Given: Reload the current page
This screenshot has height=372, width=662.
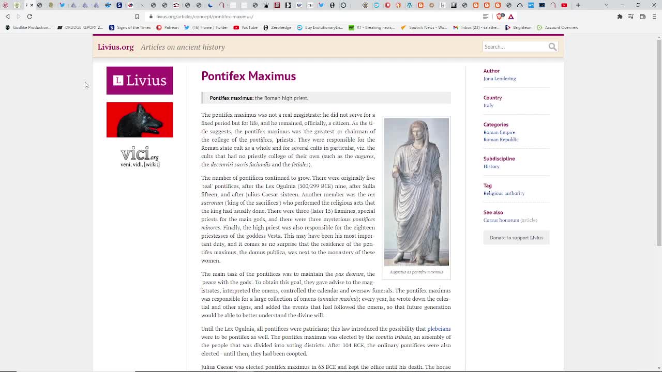Looking at the screenshot, I should [x=29, y=17].
